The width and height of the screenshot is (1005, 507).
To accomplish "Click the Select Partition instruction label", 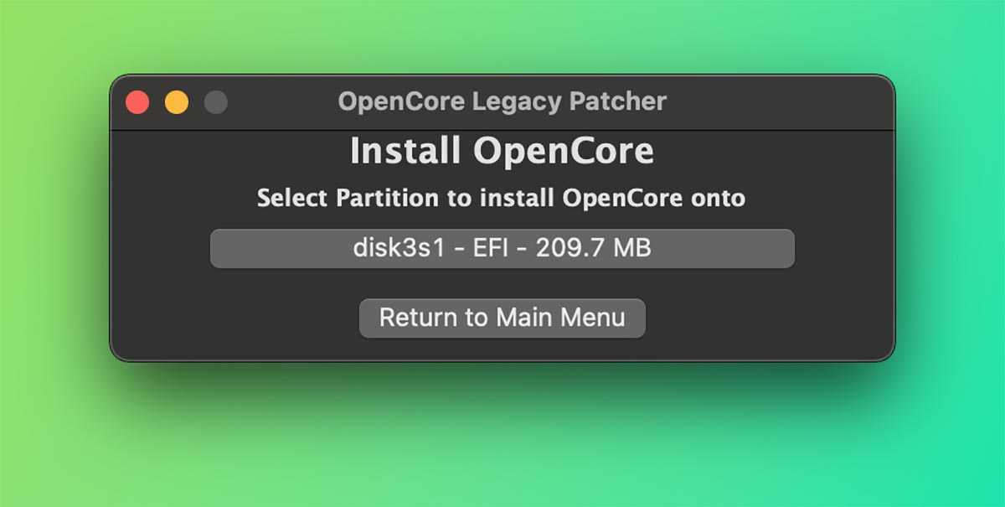I will pos(501,199).
